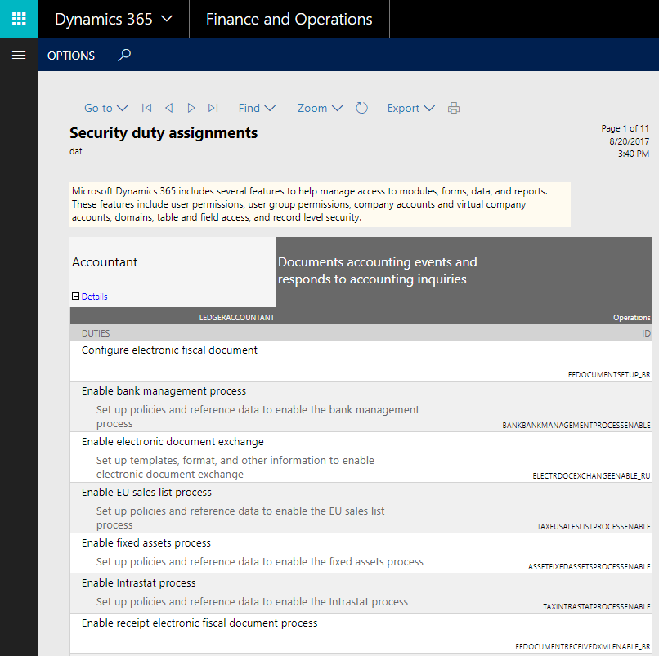
Task: Click the Security duty assignments heading
Action: 164,133
